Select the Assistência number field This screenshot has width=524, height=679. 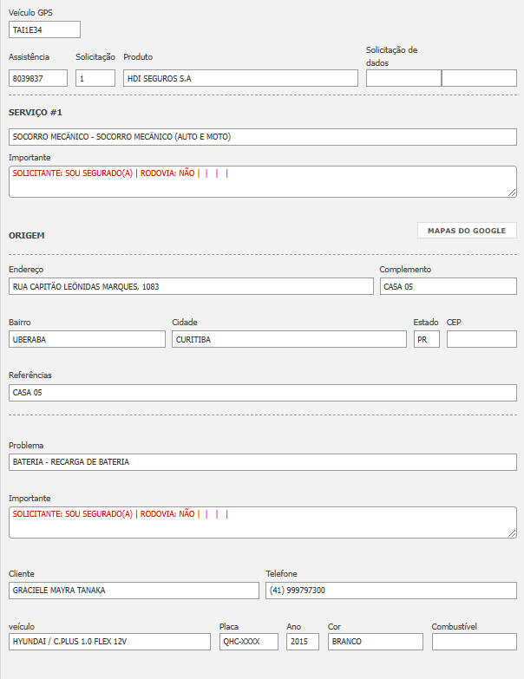pyautogui.click(x=38, y=78)
